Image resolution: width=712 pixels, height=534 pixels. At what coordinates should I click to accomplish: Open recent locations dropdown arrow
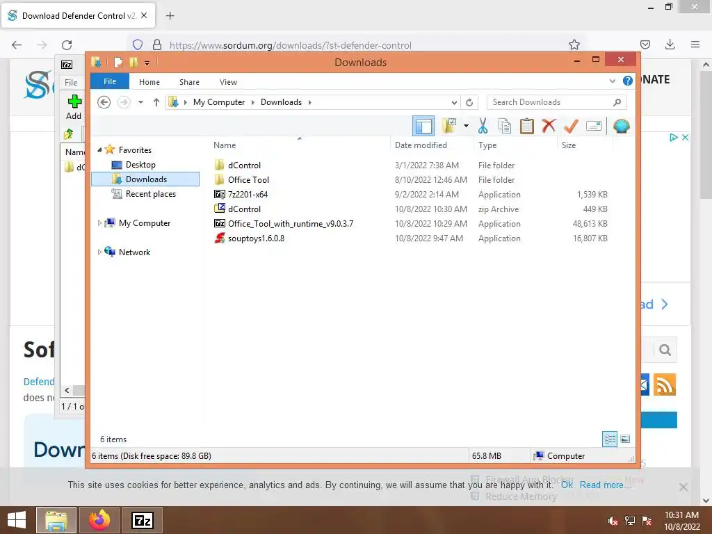pos(140,102)
